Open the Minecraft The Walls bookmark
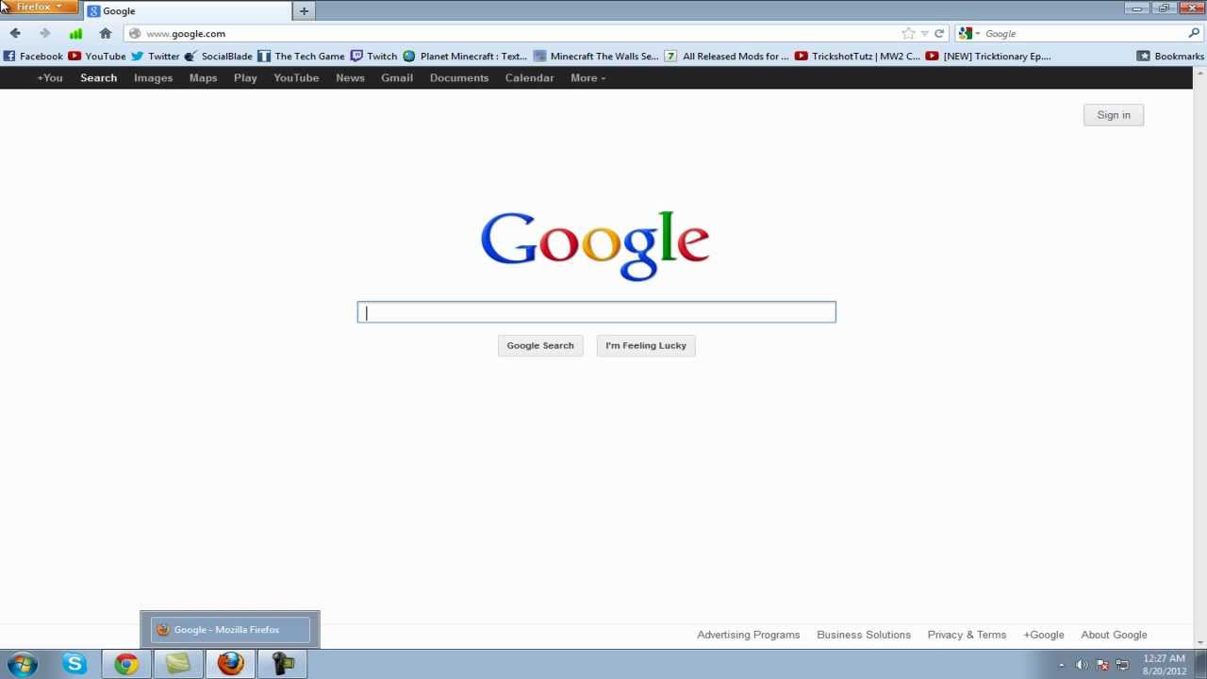Image resolution: width=1207 pixels, height=679 pixels. (x=596, y=56)
